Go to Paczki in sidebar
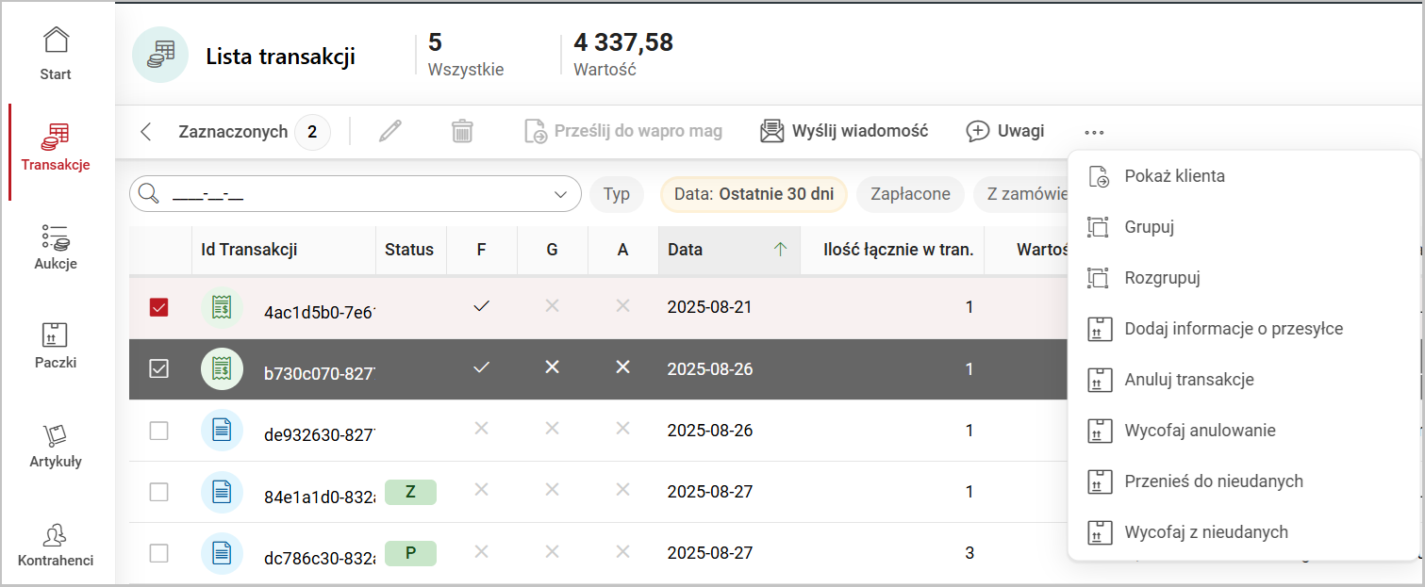This screenshot has height=587, width=1425. point(56,345)
